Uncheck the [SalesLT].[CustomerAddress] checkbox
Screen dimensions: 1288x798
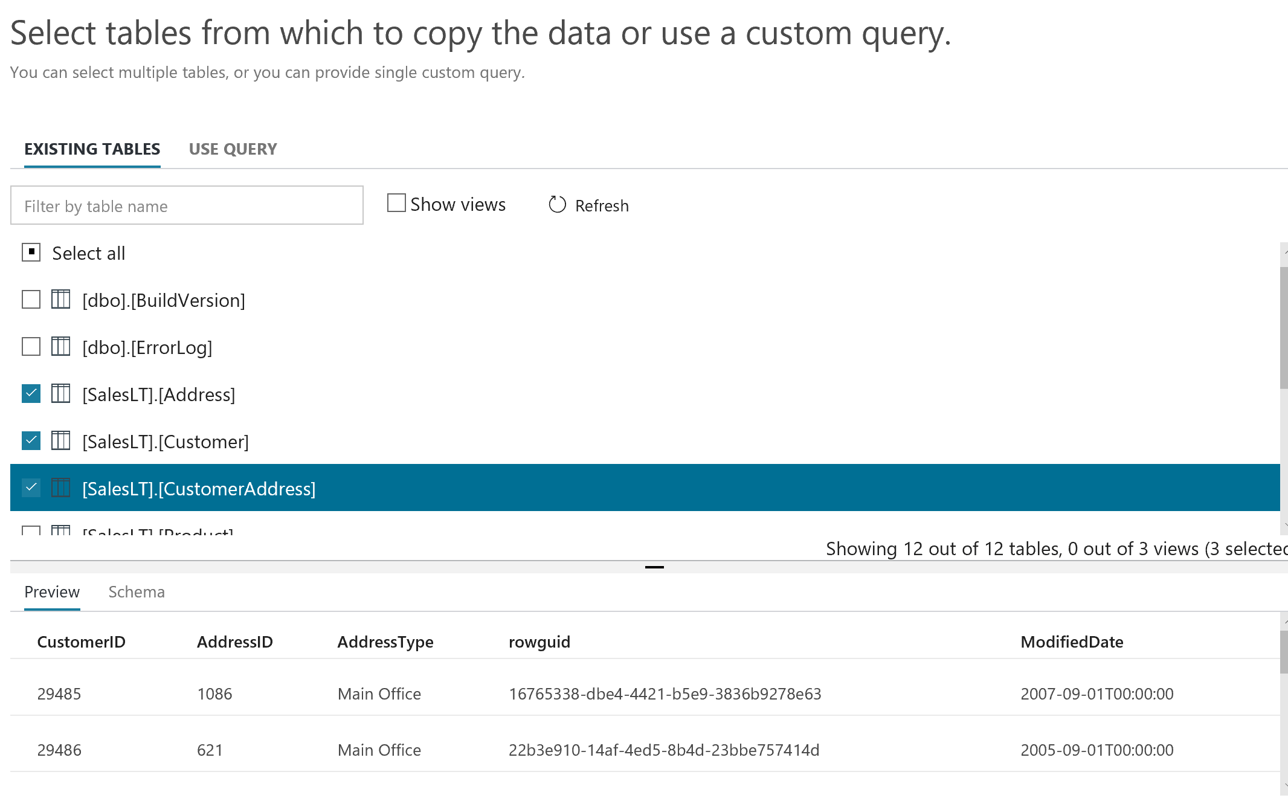click(x=31, y=488)
